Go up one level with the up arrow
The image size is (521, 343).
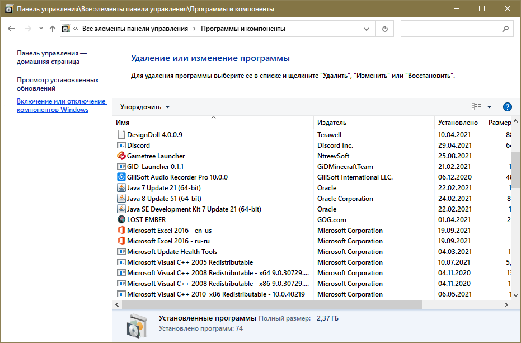coord(53,29)
